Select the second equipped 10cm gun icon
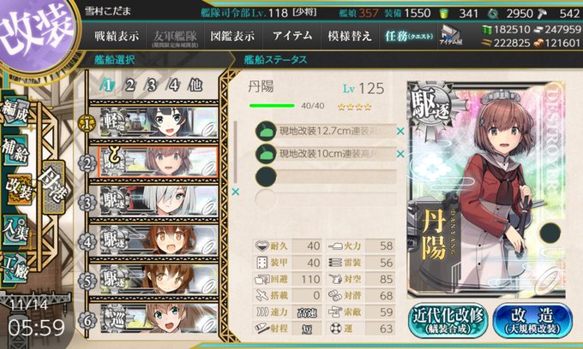Screen dimensions: 583x349 (x=266, y=154)
